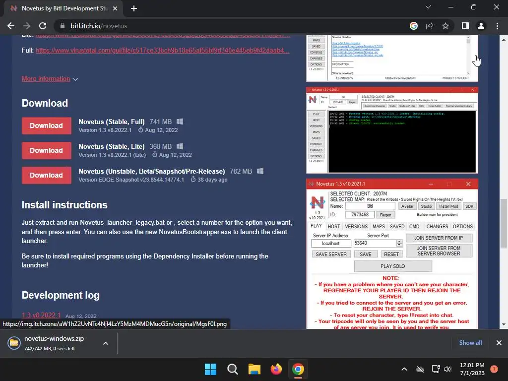Open the Full VirusTotal link
Image resolution: width=508 pixels, height=381 pixels.
(x=162, y=50)
